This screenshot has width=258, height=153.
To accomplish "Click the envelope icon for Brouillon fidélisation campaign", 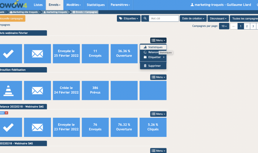I will tap(38, 90).
